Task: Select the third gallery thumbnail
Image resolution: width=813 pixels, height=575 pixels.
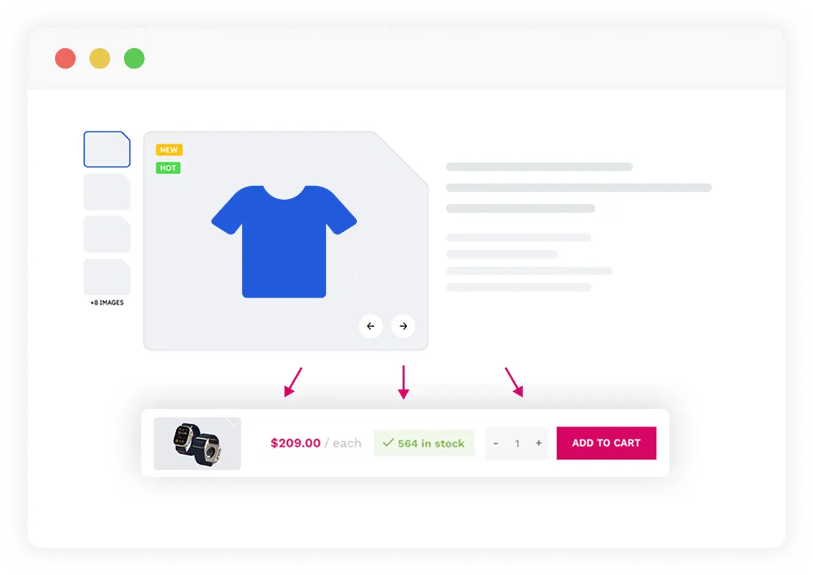Action: (x=107, y=234)
